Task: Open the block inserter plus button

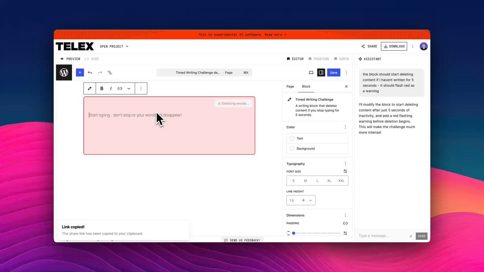Action: [80, 73]
